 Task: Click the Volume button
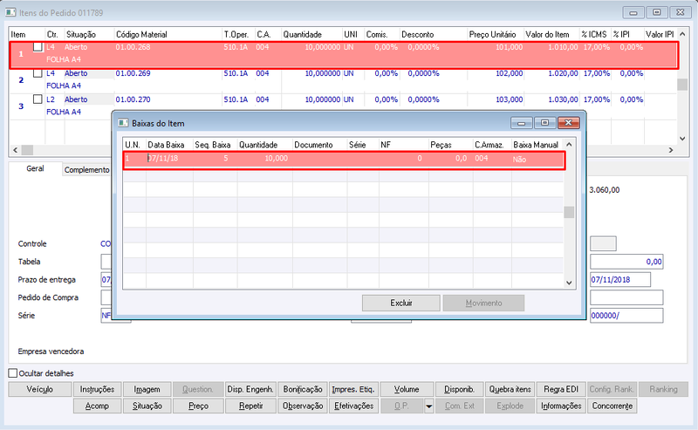click(407, 389)
